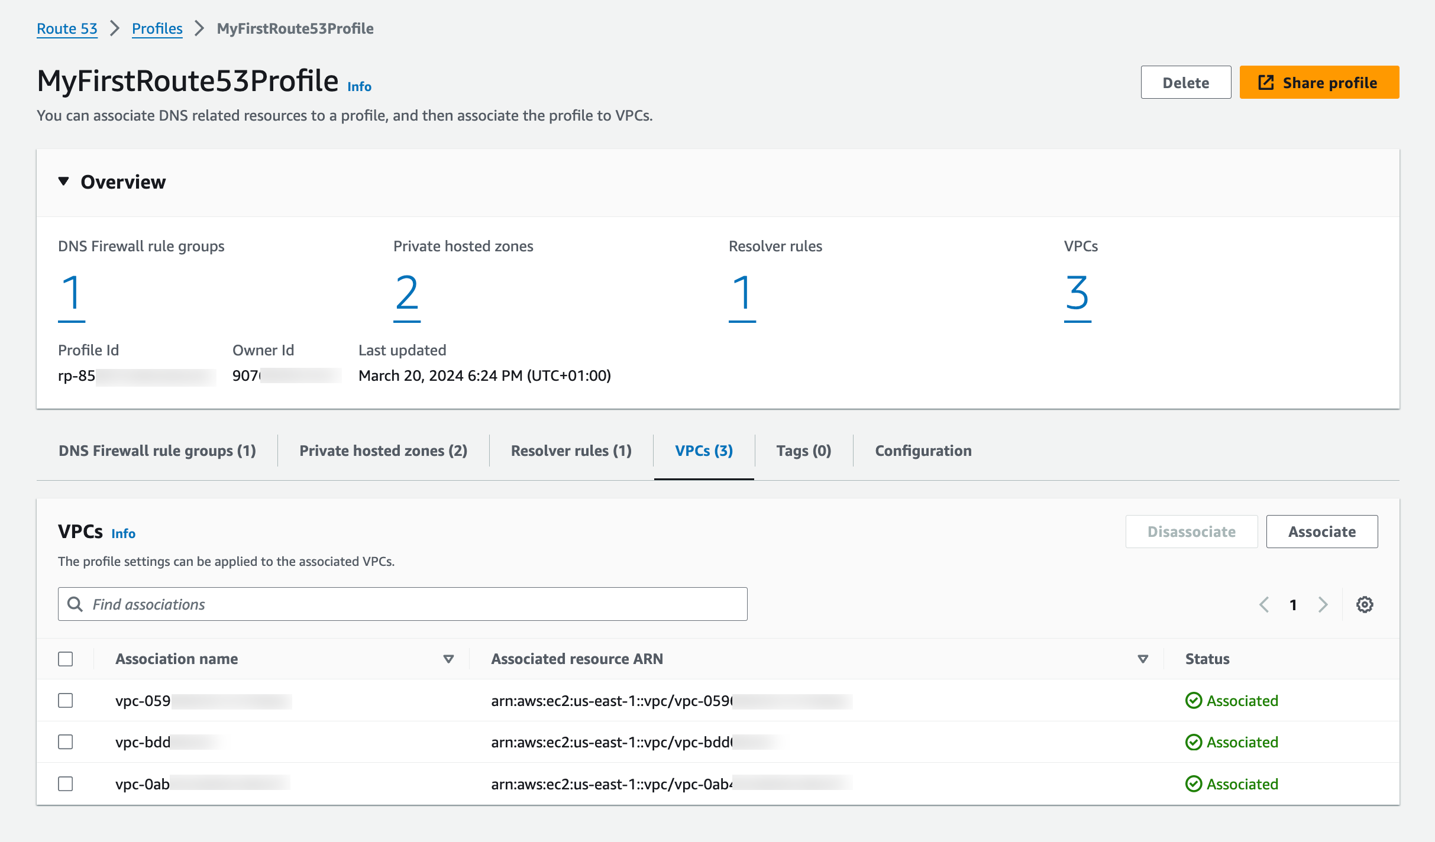1435x842 pixels.
Task: Check the vpc-0ab association row
Action: coord(66,784)
